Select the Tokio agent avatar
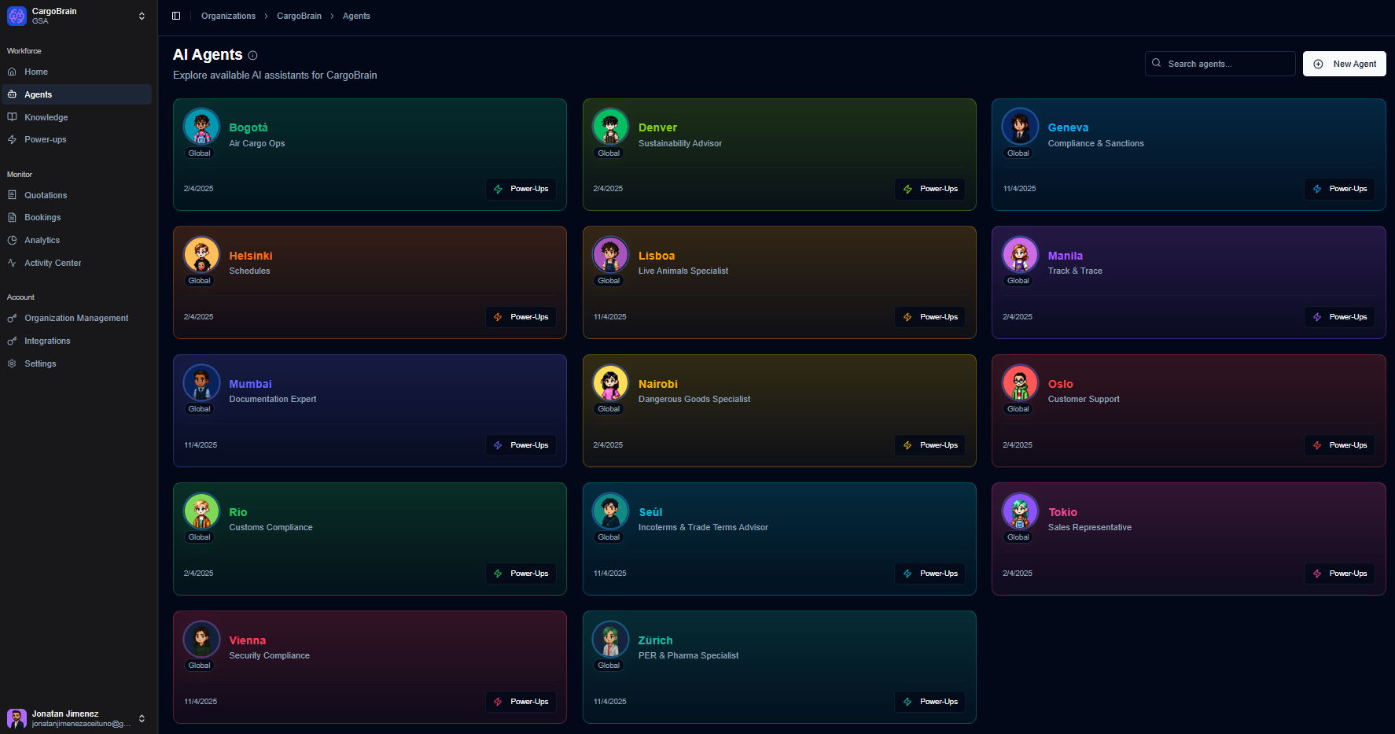Image resolution: width=1395 pixels, height=734 pixels. point(1020,511)
